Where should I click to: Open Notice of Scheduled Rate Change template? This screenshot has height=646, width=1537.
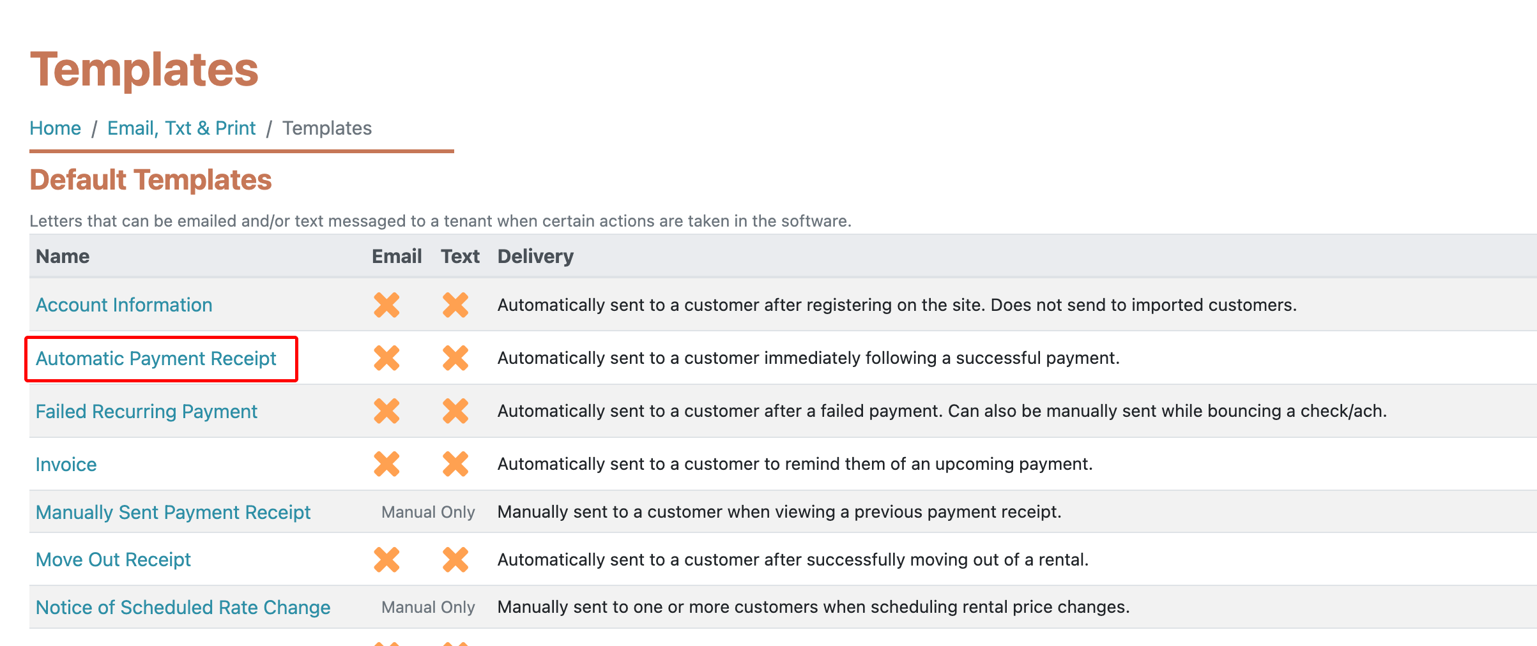tap(183, 608)
